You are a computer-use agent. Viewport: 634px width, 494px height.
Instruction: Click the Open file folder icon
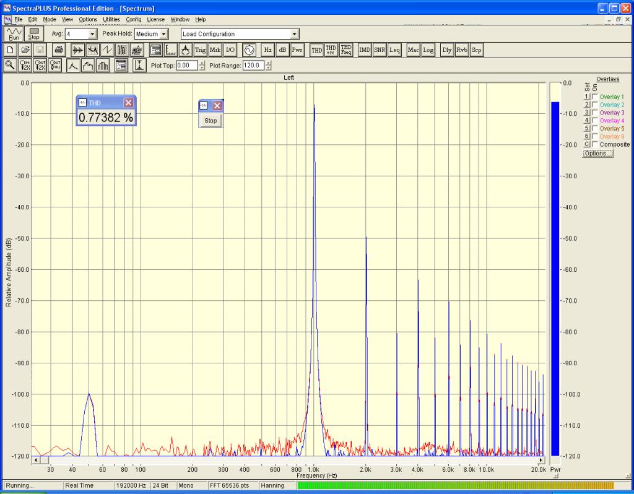tap(25, 50)
